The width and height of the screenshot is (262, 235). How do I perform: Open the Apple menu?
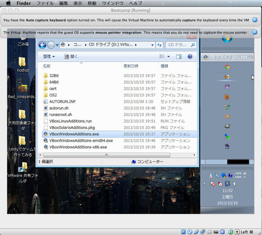9,3
